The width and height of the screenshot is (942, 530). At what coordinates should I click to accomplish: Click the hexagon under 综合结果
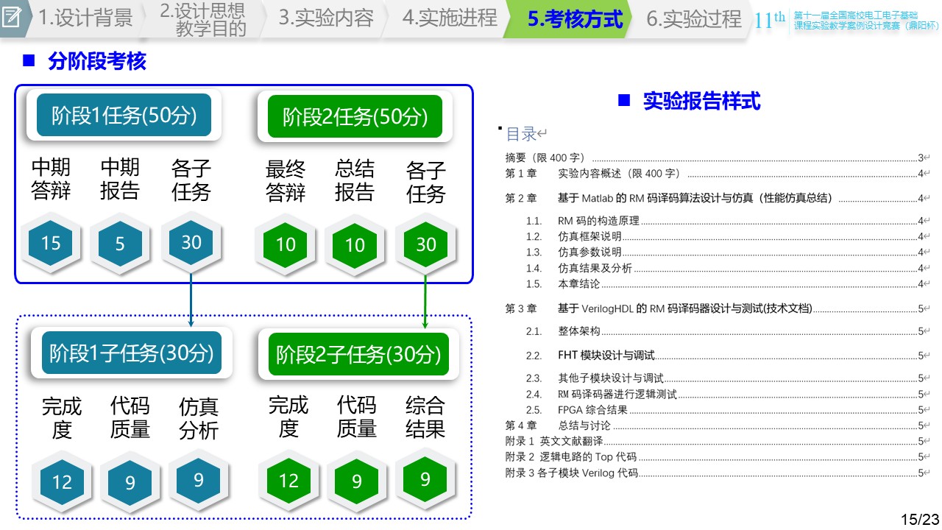tap(425, 480)
